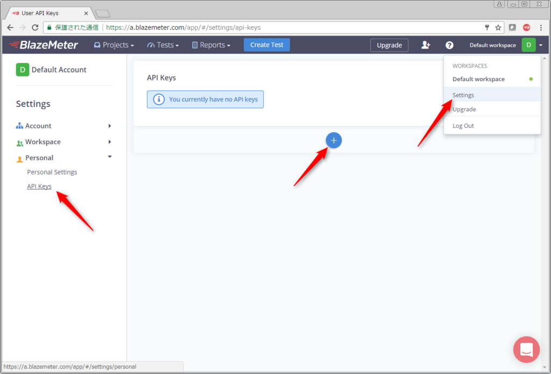Choose Settings from the user menu
551x374 pixels.
pos(492,95)
